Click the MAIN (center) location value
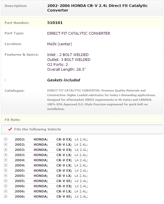 pos(60,44)
